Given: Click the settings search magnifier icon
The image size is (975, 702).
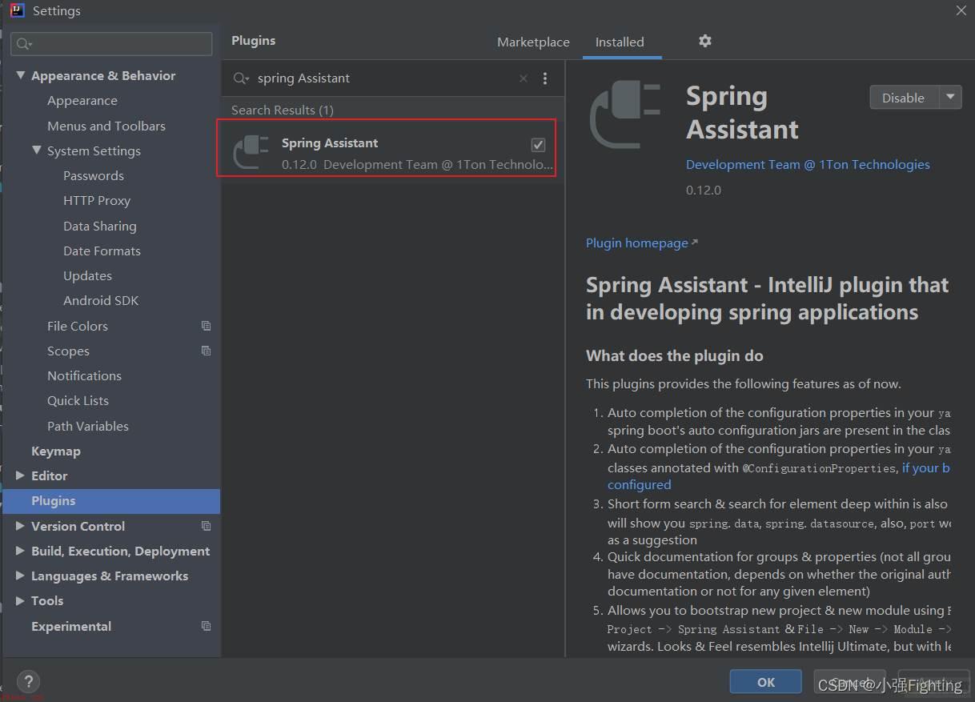Looking at the screenshot, I should point(24,44).
